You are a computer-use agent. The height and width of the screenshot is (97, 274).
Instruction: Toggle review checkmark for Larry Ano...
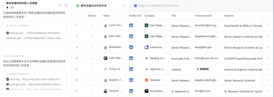point(92,25)
